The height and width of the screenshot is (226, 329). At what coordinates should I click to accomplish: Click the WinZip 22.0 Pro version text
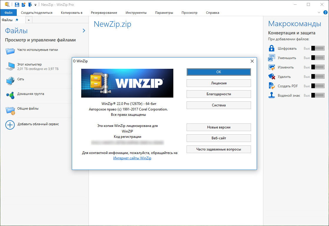tap(129, 104)
